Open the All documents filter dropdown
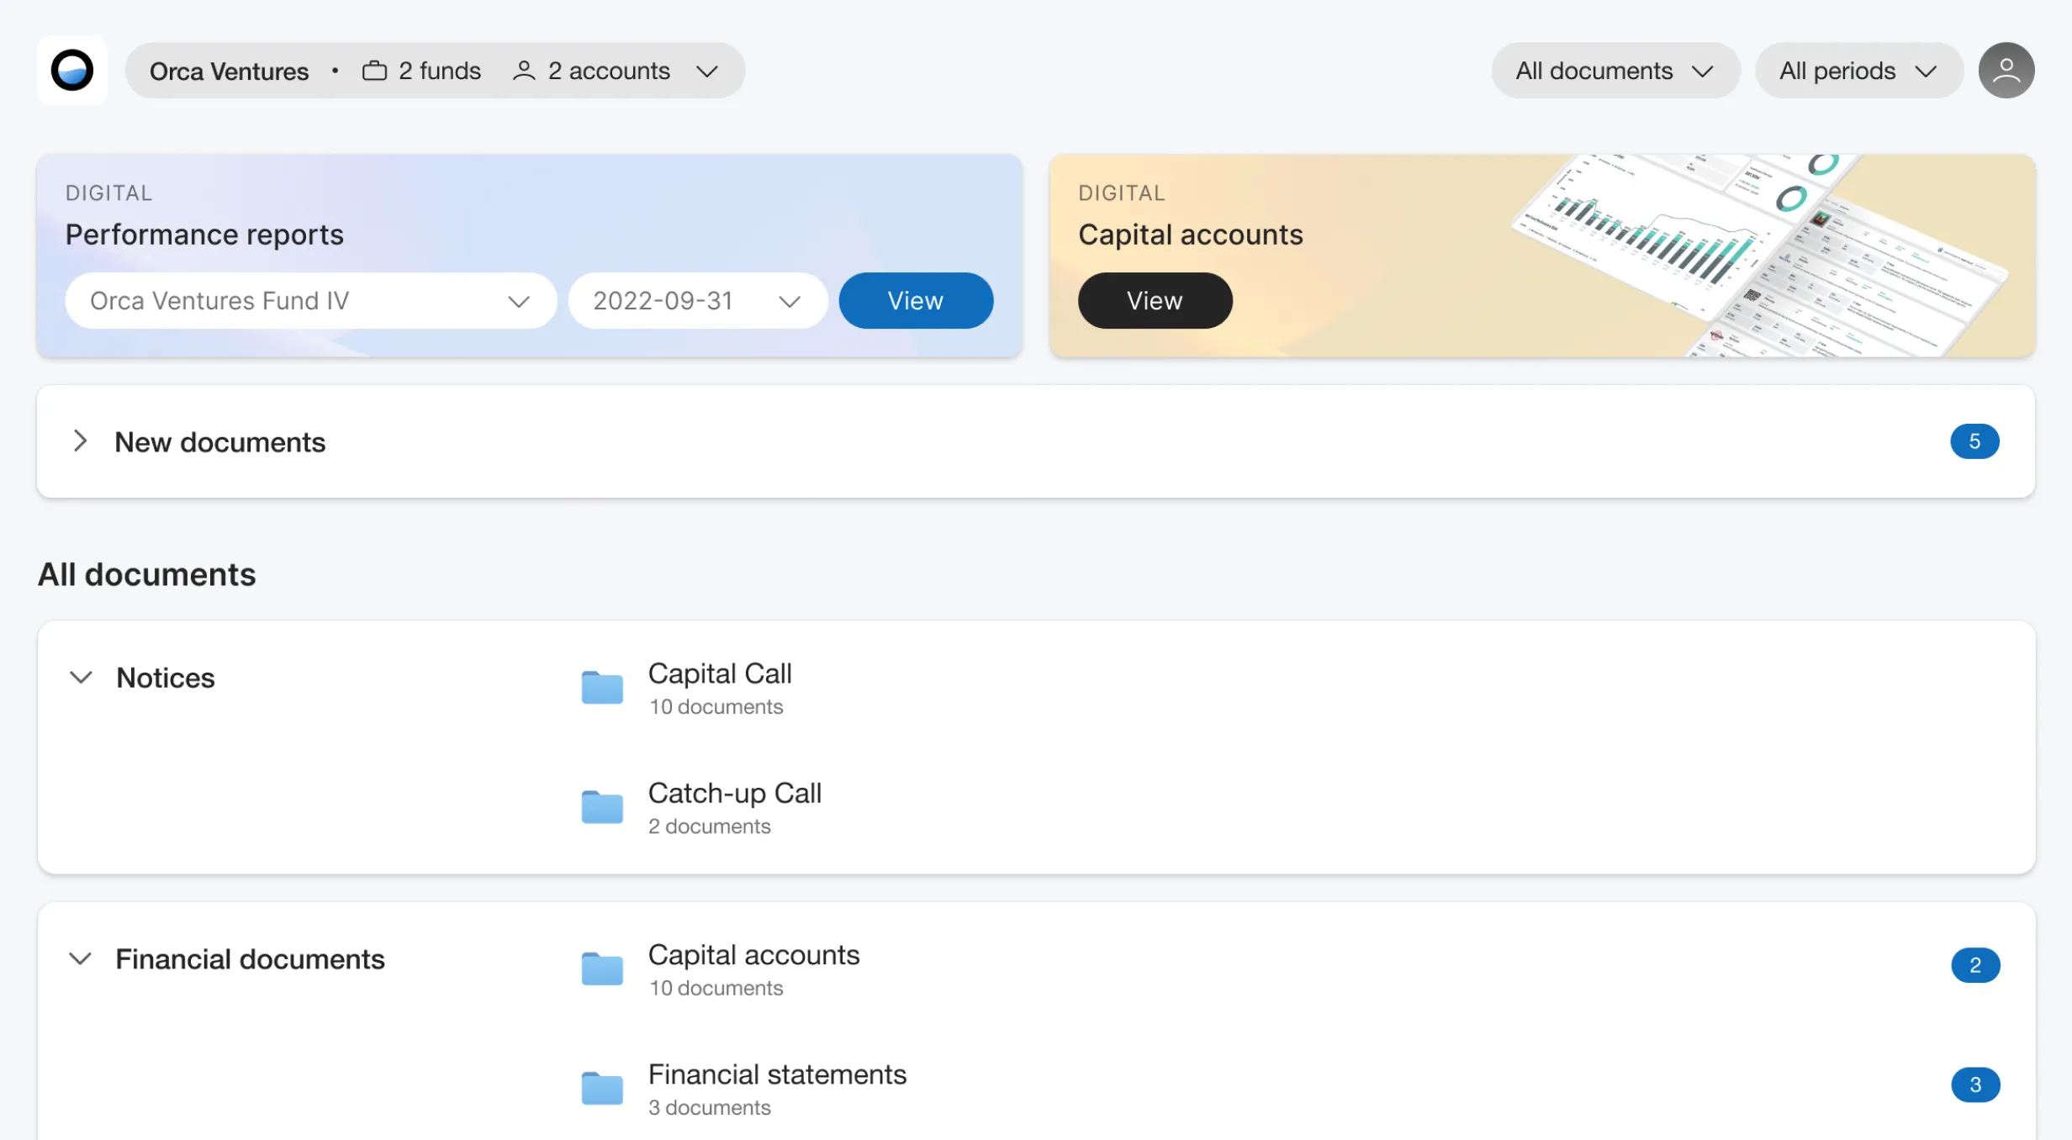2072x1140 pixels. point(1615,71)
